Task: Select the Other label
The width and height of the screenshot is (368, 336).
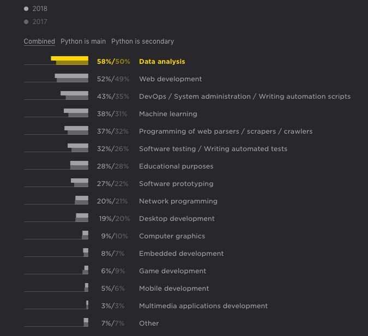Action: point(149,323)
